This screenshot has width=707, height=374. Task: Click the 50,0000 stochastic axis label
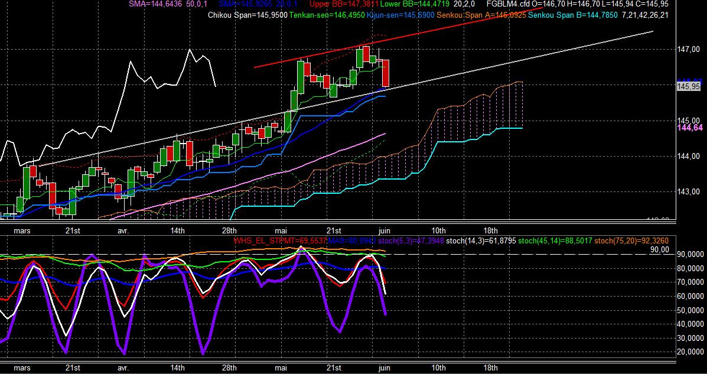coord(690,310)
